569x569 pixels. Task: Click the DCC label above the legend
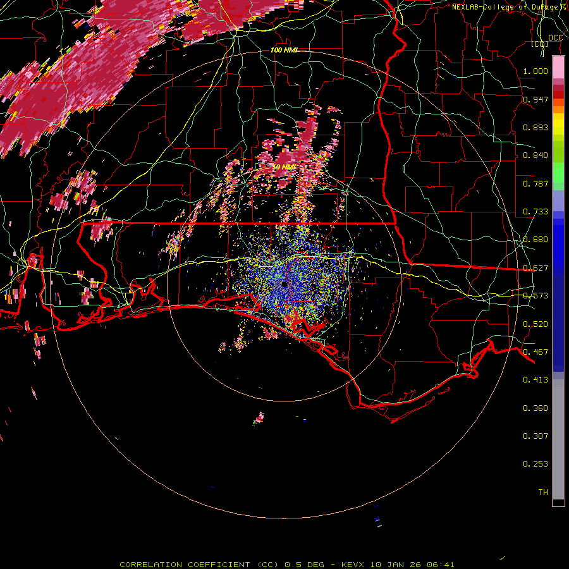(555, 38)
